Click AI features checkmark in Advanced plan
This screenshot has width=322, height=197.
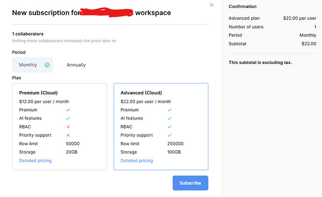point(169,119)
